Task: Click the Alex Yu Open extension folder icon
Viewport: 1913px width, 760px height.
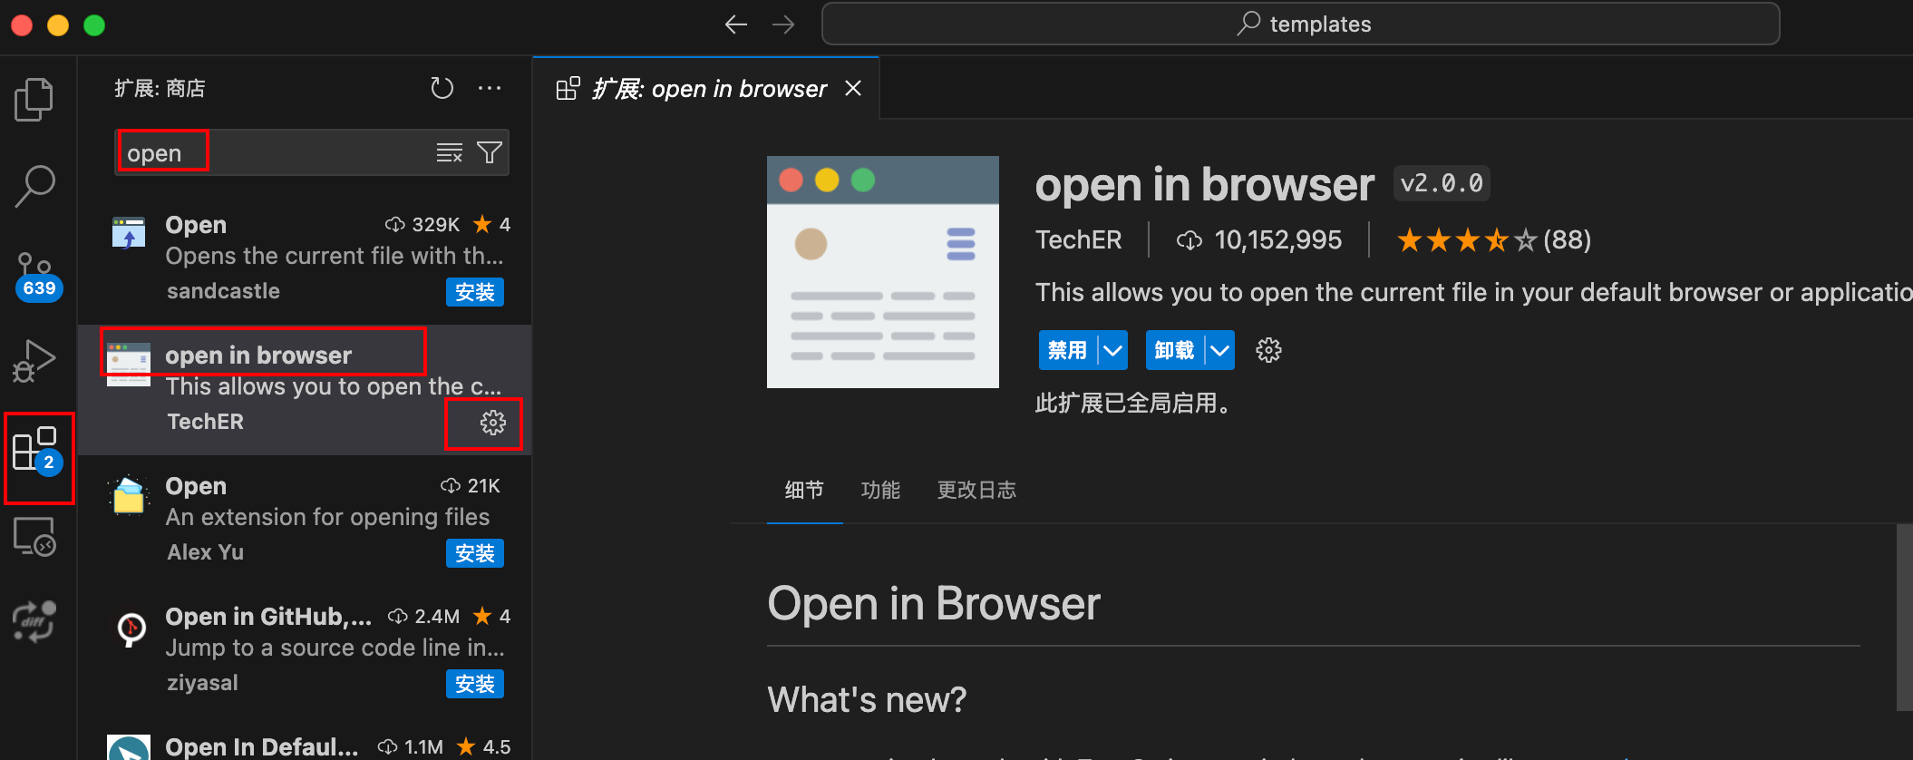Action: 129,495
